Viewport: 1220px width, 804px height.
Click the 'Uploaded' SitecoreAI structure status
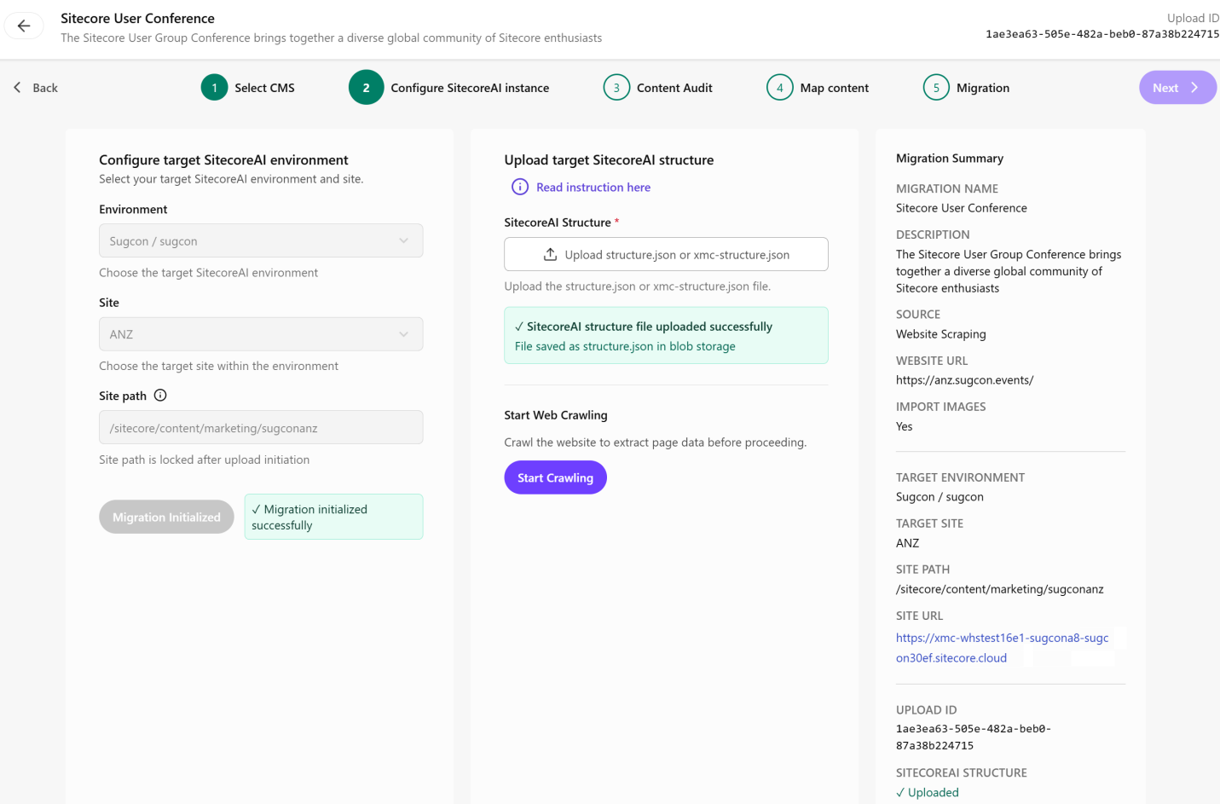tap(928, 793)
